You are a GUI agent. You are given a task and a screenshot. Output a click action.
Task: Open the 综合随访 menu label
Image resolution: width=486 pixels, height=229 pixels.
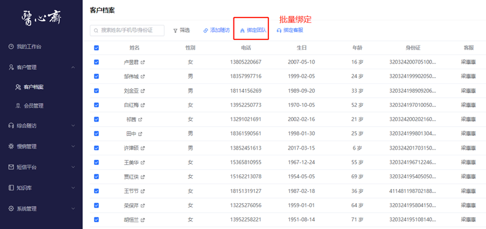pyautogui.click(x=26, y=126)
